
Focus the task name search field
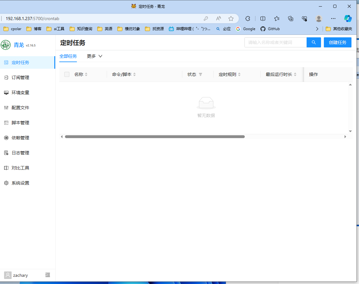click(276, 42)
